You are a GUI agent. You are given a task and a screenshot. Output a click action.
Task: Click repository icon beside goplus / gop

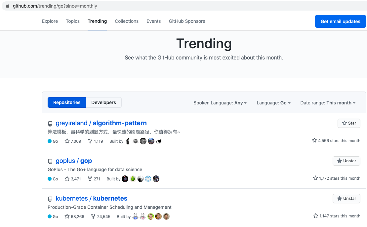[50, 162]
